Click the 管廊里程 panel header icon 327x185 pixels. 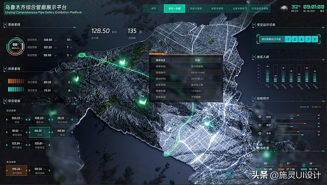coord(5,25)
